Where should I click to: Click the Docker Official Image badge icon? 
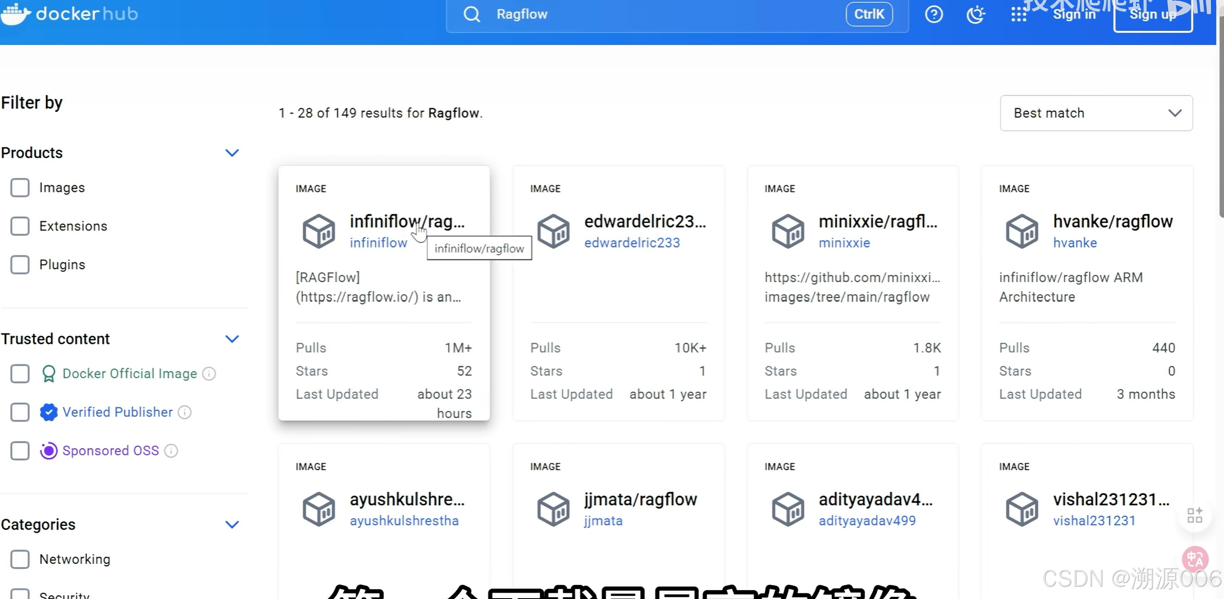(49, 374)
